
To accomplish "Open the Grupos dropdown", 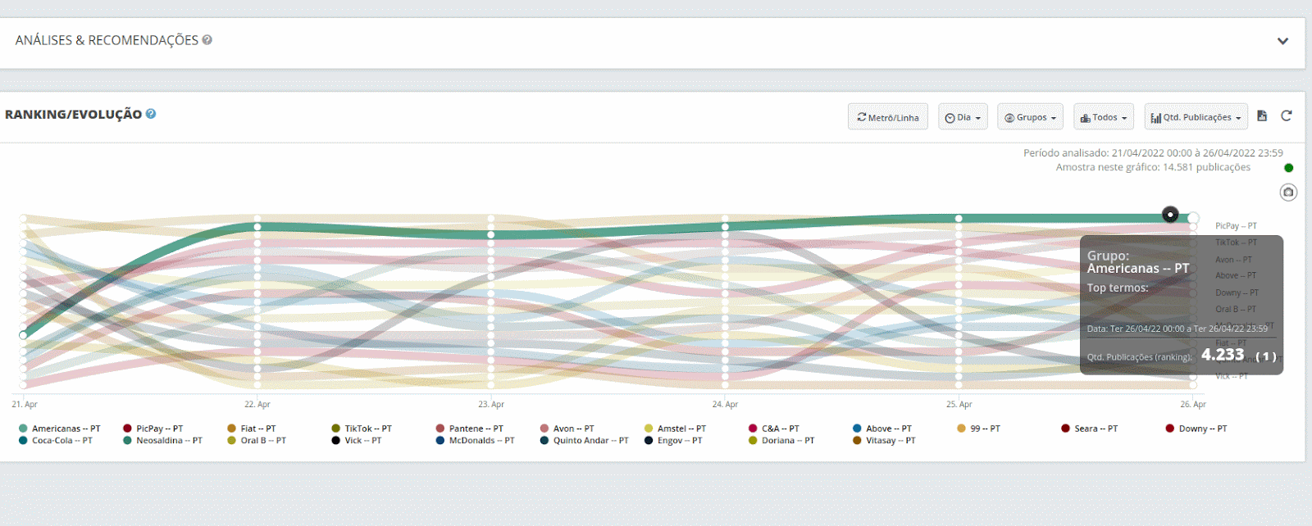I will 1030,117.
